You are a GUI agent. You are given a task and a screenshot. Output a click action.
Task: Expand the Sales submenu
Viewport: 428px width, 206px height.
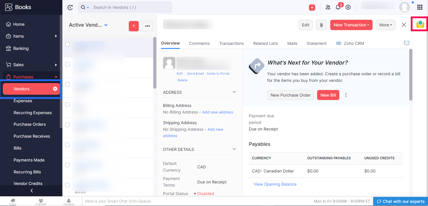pos(56,65)
